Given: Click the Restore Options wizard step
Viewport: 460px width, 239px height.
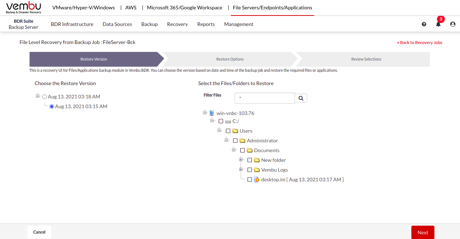Looking at the screenshot, I should [x=230, y=59].
